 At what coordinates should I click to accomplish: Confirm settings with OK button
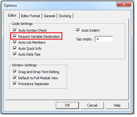coord(67,105)
